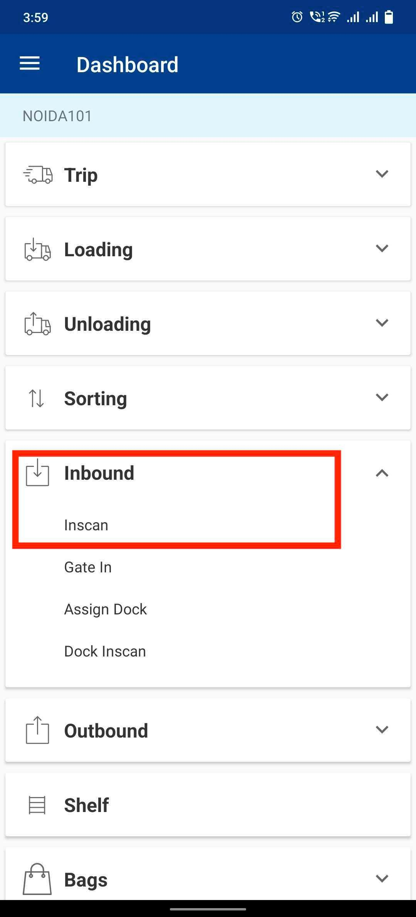The image size is (416, 917).
Task: Tap the Trip delivery truck icon
Action: click(x=38, y=174)
